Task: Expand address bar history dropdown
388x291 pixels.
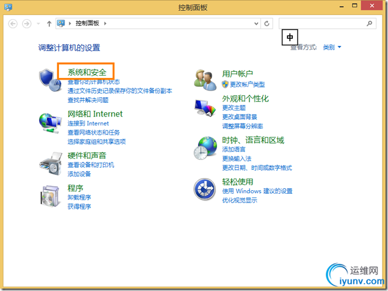Action: [257, 24]
